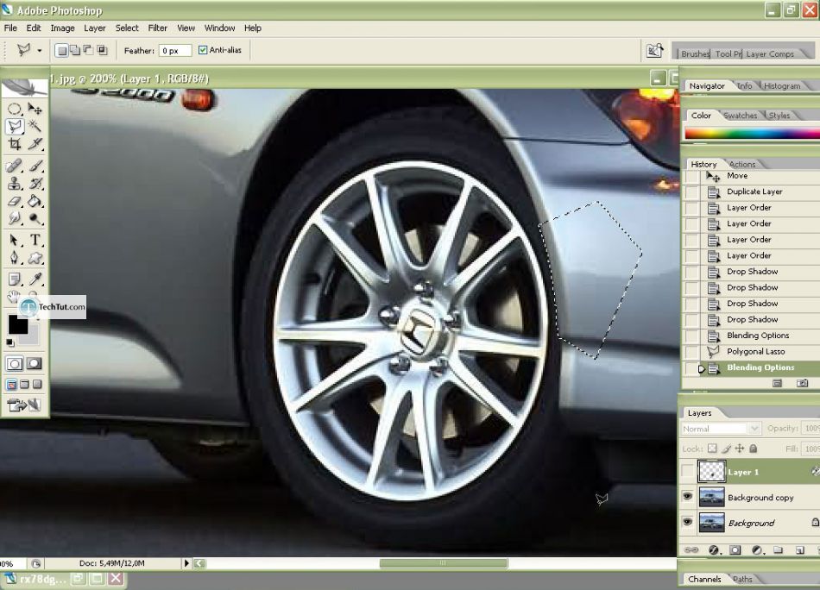Screen dimensions: 820x590
Task: Click the Jump to ImageReady icon
Action: [x=24, y=405]
